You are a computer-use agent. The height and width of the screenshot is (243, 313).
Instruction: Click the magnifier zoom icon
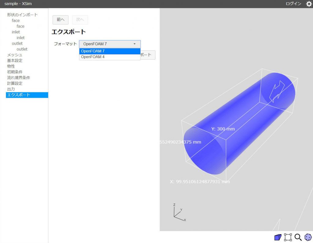point(298,237)
